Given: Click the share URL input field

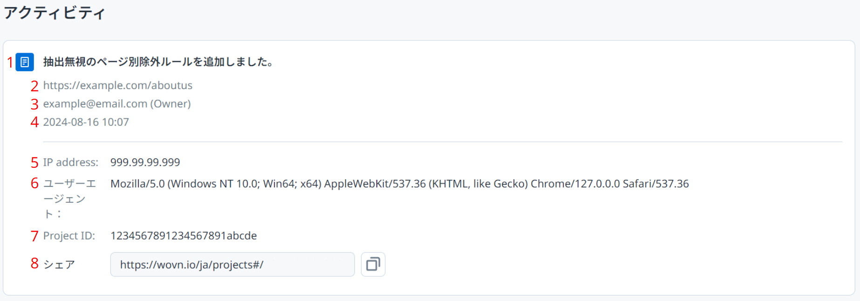Looking at the screenshot, I should click(x=232, y=264).
